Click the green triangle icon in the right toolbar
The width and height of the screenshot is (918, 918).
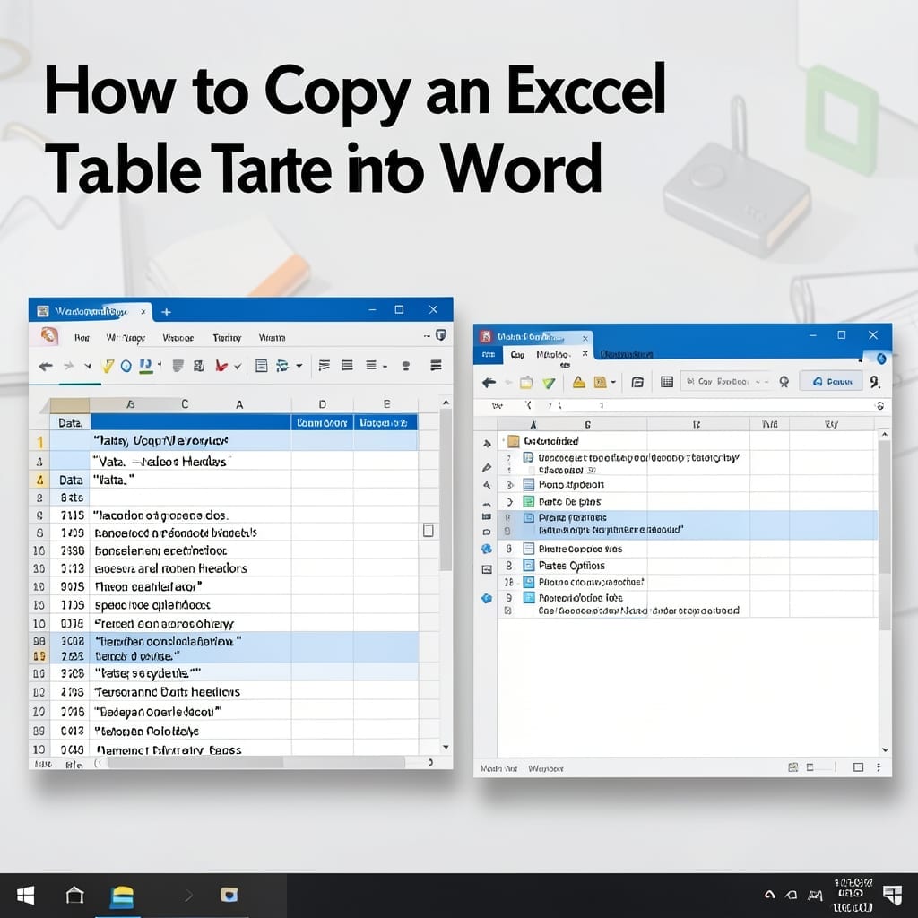coord(549,383)
